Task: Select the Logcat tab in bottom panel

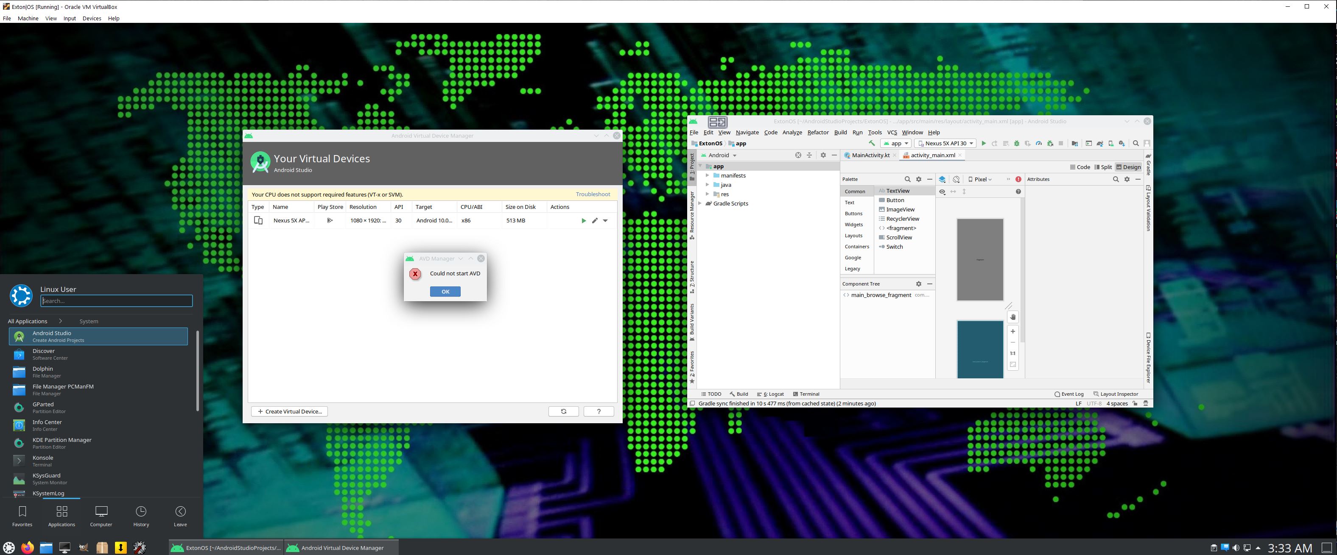Action: coord(773,393)
